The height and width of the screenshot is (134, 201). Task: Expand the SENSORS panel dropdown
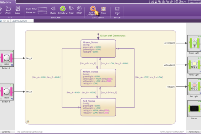(x=7, y=132)
